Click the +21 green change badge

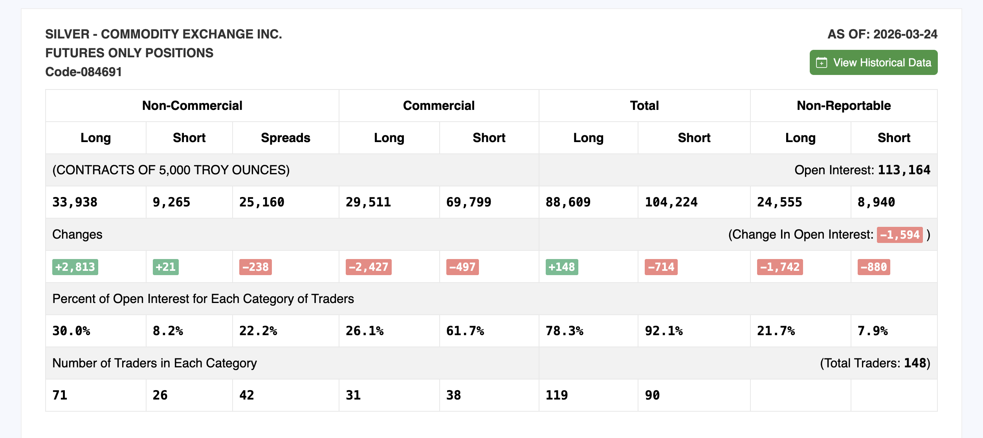(x=165, y=267)
